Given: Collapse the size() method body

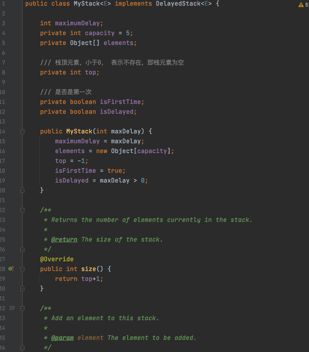Looking at the screenshot, I should click(22, 269).
